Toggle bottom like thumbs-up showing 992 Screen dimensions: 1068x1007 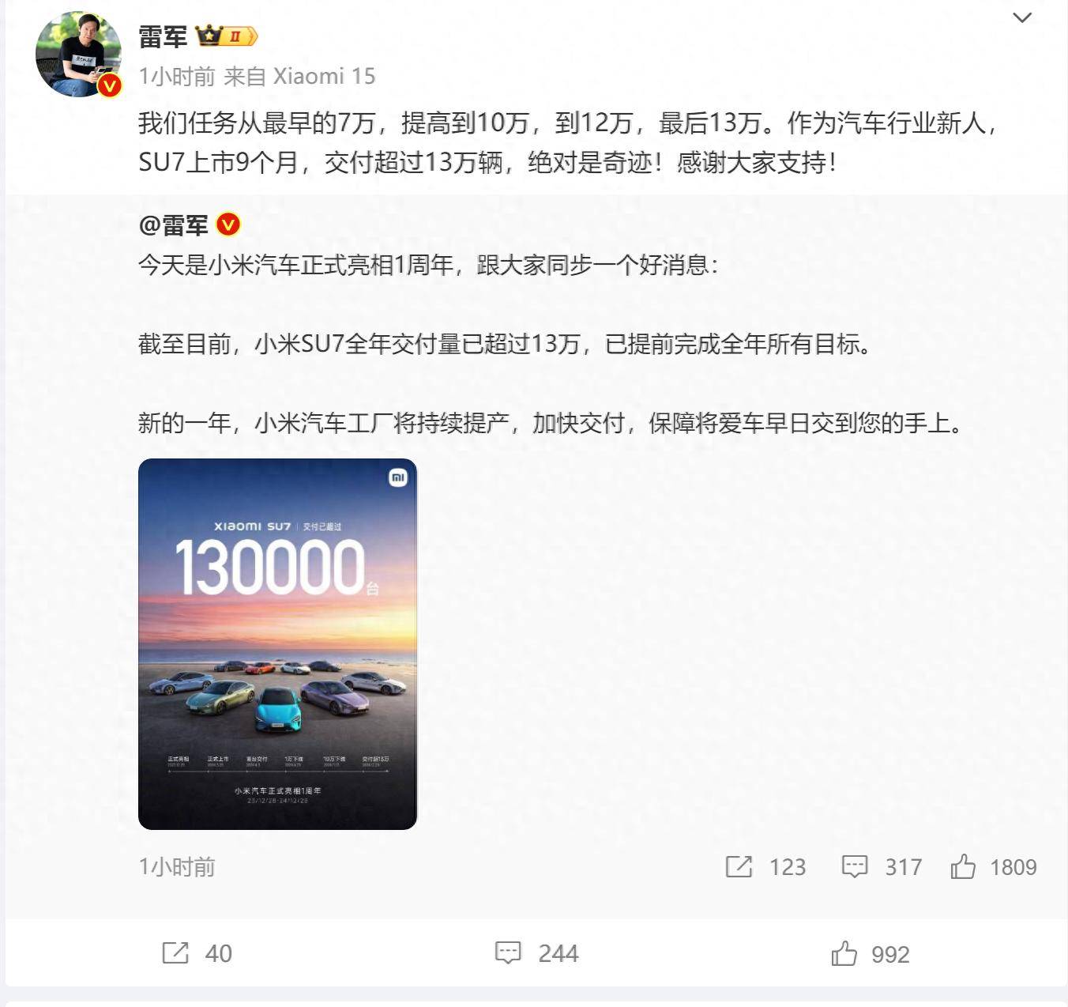click(844, 953)
